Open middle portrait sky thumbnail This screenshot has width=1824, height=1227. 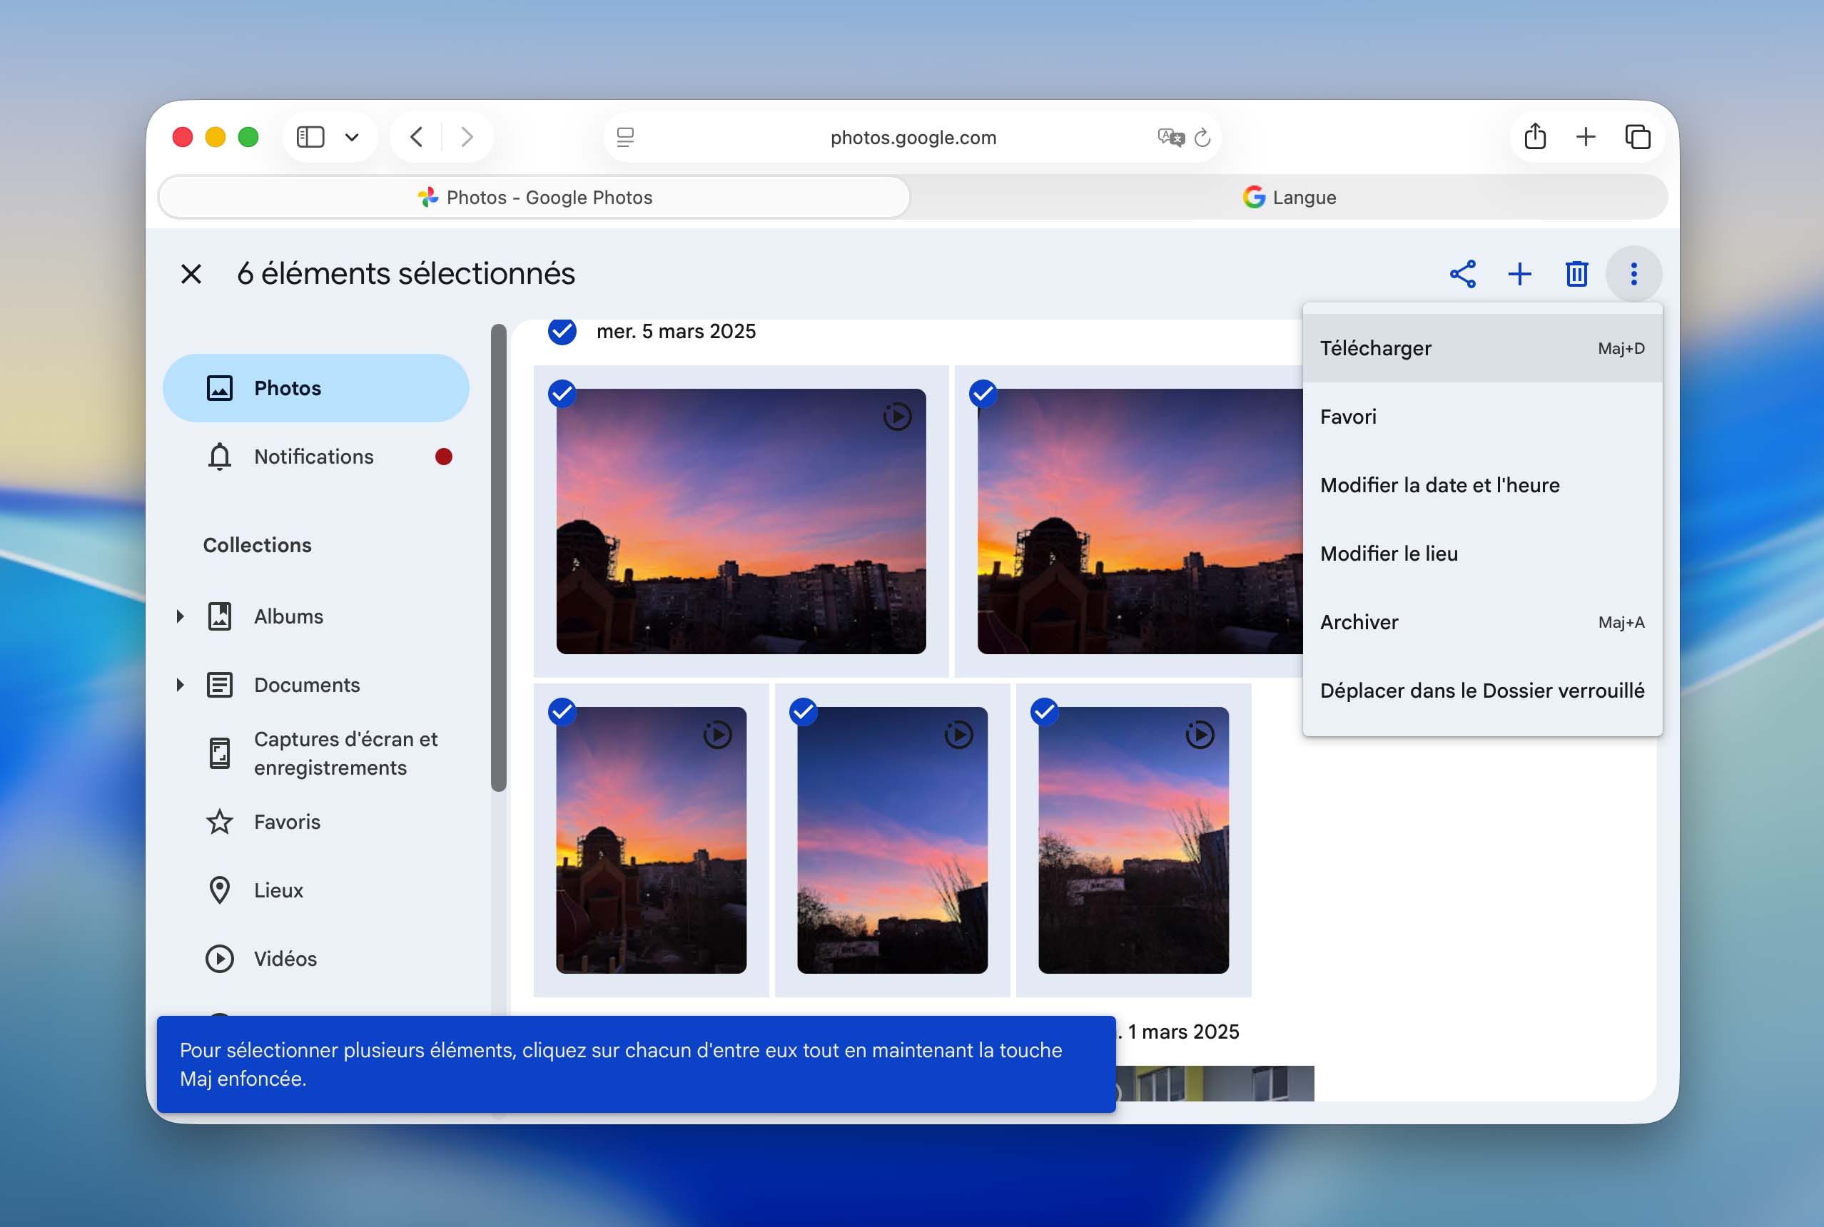893,840
